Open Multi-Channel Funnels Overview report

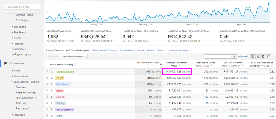coord(21,87)
